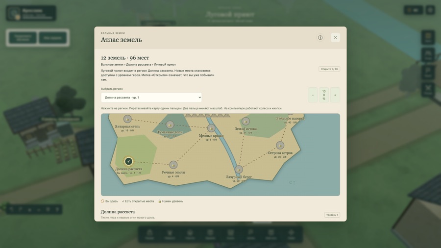441x248 pixels.
Task: Open the Выбрать регион dropdown
Action: 151,97
